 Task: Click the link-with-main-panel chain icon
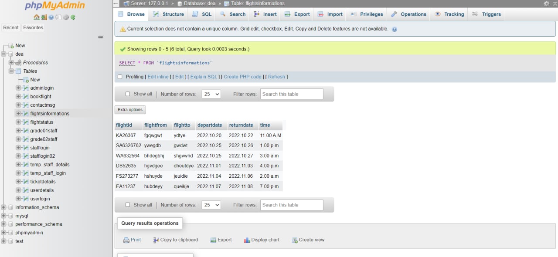pyautogui.click(x=101, y=37)
